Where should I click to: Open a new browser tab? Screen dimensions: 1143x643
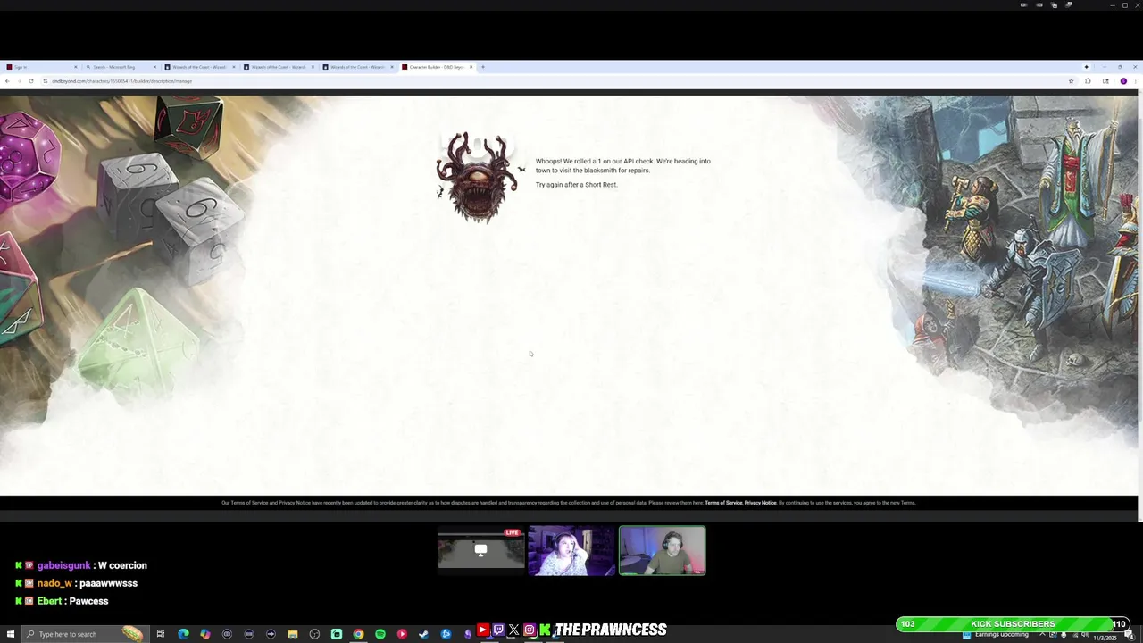pos(483,67)
